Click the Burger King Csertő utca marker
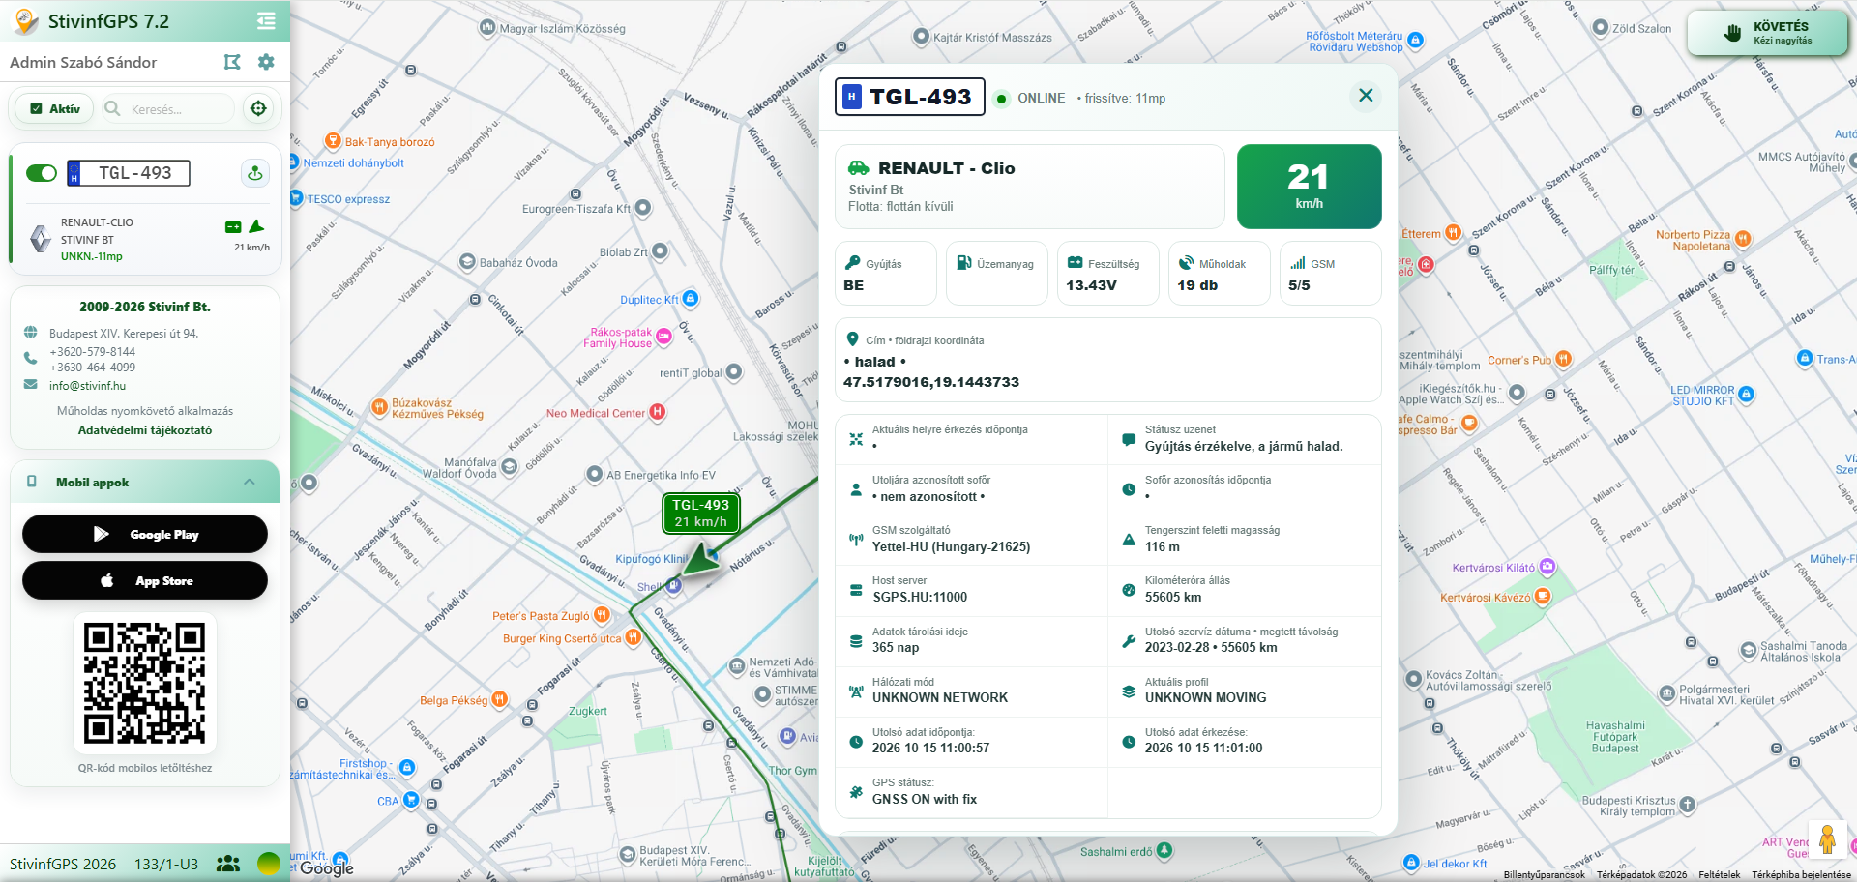Viewport: 1857px width, 882px height. (634, 637)
